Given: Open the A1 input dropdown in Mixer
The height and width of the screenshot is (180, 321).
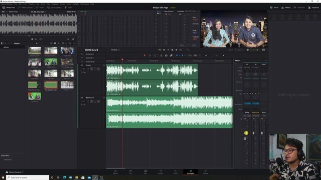Looking at the screenshot, I should 247,67.
